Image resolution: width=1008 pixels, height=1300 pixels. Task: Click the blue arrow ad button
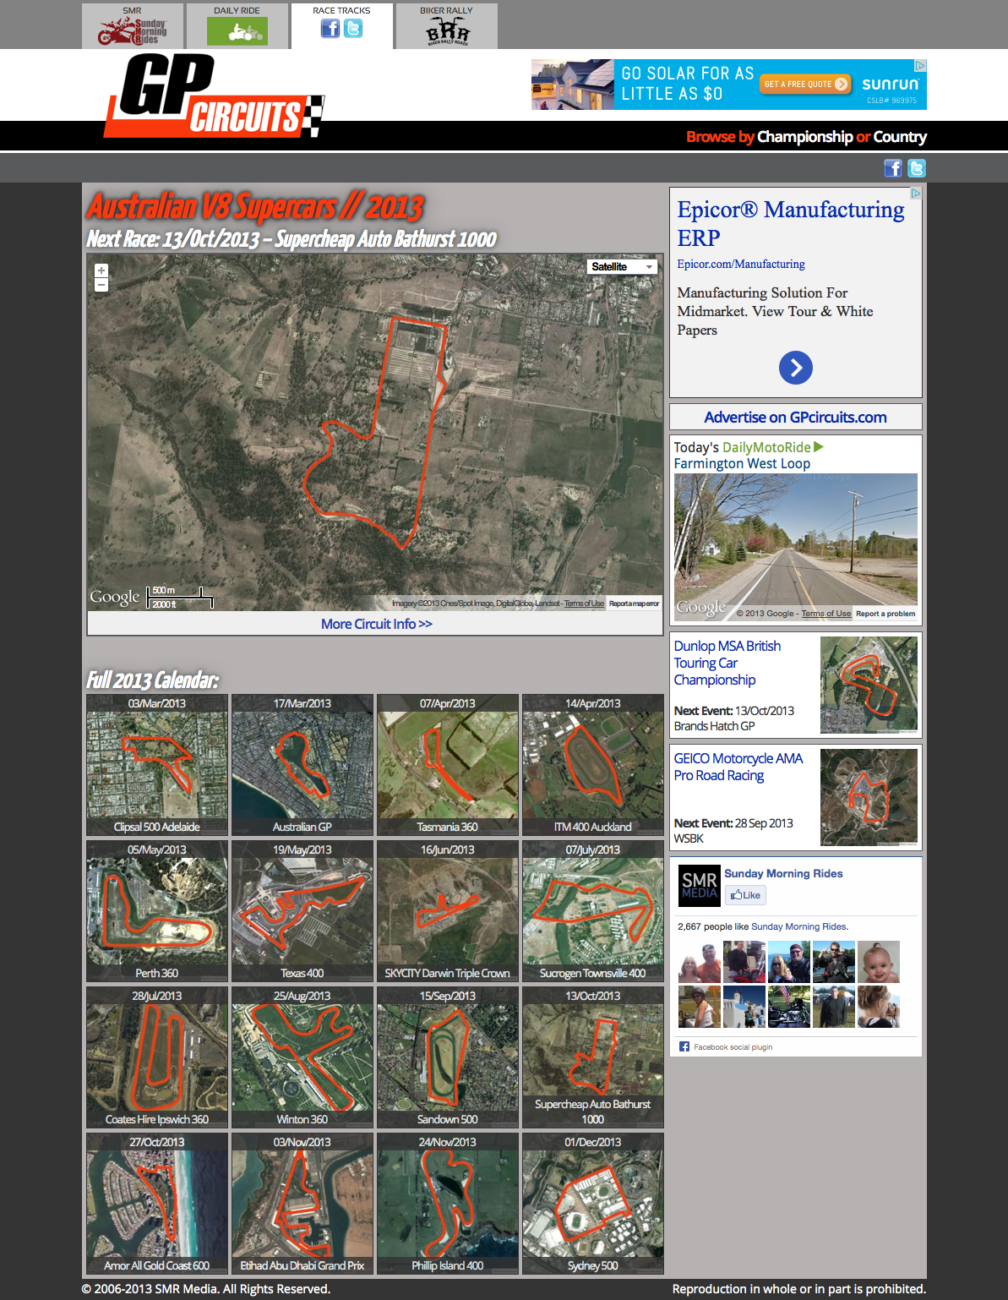pyautogui.click(x=796, y=368)
